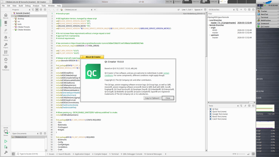Show the Issues output pane
This screenshot has width=279, height=157.
51,154
